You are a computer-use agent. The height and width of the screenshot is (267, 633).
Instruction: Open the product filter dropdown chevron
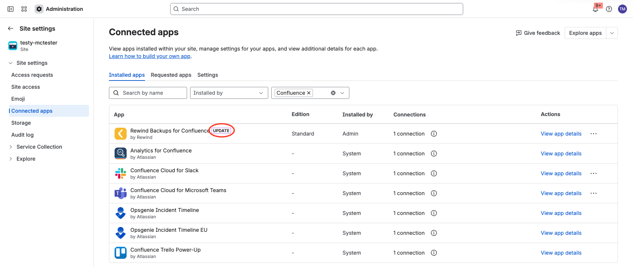(x=342, y=93)
